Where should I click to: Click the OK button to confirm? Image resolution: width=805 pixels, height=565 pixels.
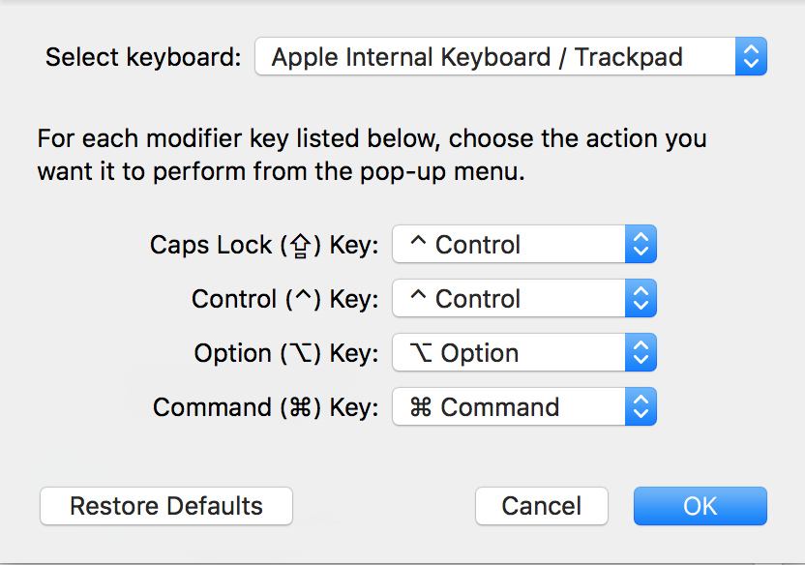click(700, 506)
